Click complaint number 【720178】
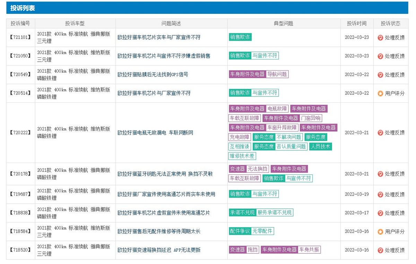 [x=20, y=174]
